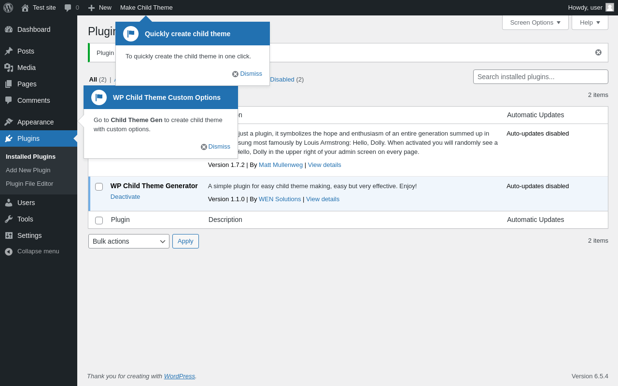The image size is (618, 386).
Task: Click flag icon in WP Child Theme Custom Options pointer
Action: pyautogui.click(x=99, y=97)
